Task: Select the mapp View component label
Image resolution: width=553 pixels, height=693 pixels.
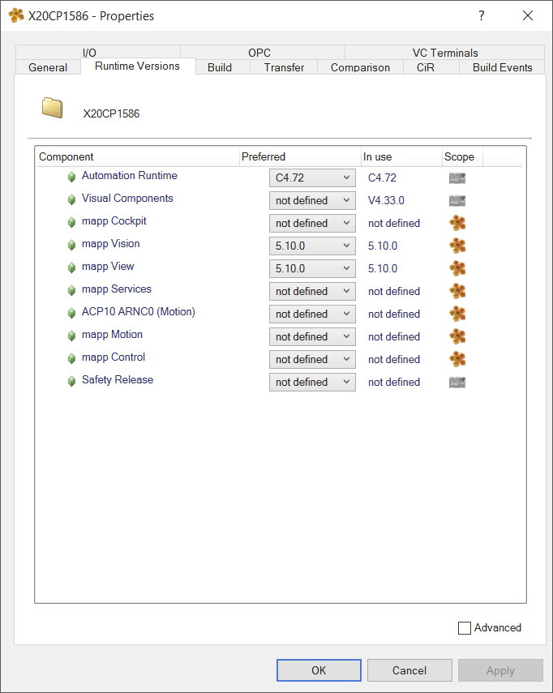Action: coord(108,267)
